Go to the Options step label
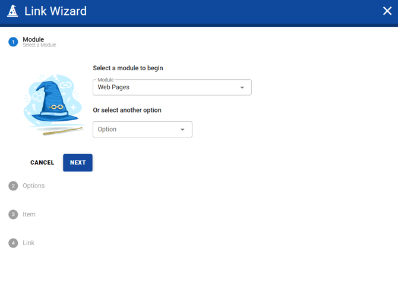The image size is (398, 304). (34, 186)
